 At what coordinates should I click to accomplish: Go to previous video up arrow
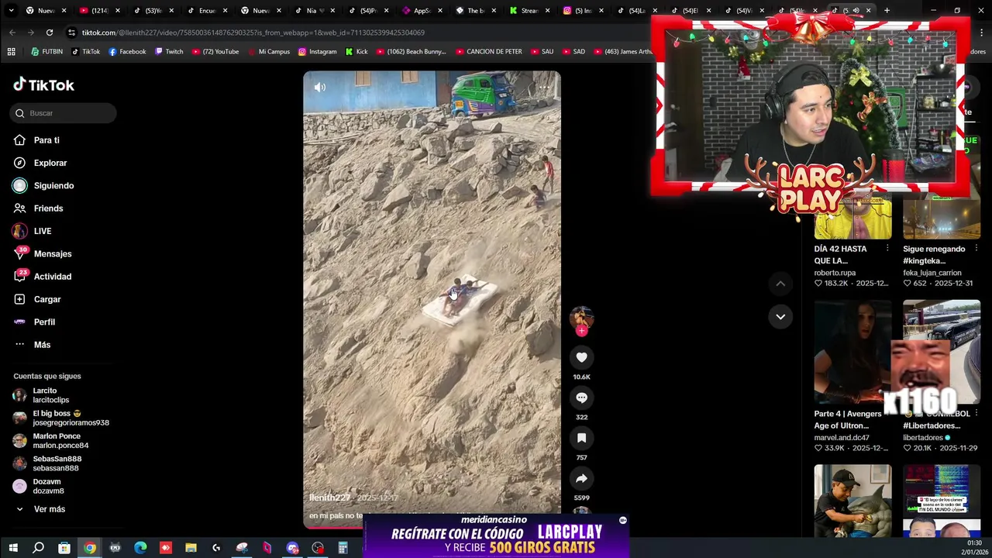[x=780, y=284]
